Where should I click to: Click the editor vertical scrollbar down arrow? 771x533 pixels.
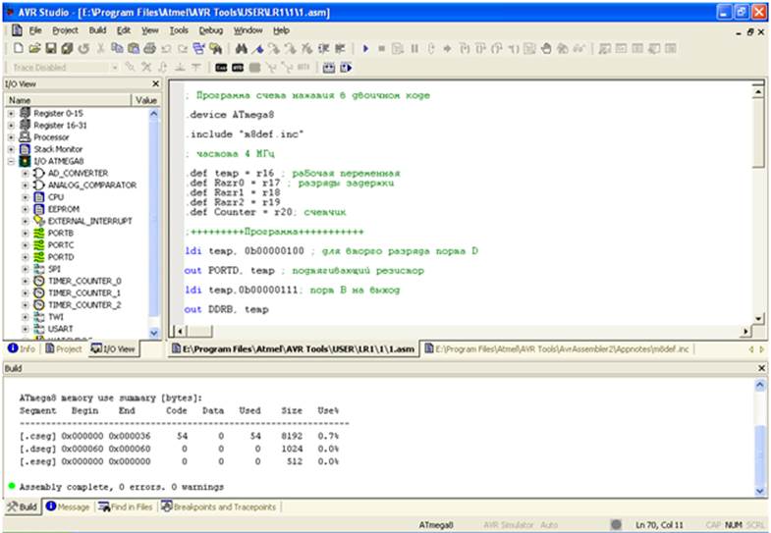[x=757, y=319]
